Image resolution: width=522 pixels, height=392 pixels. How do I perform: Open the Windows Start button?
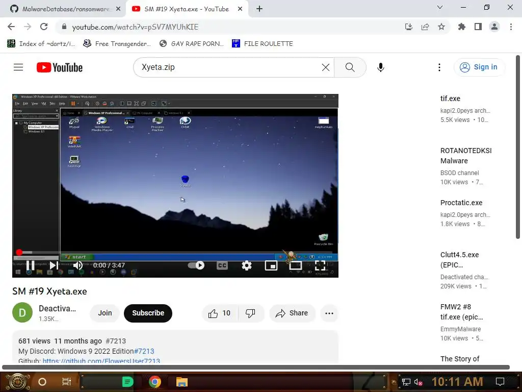coord(18,382)
